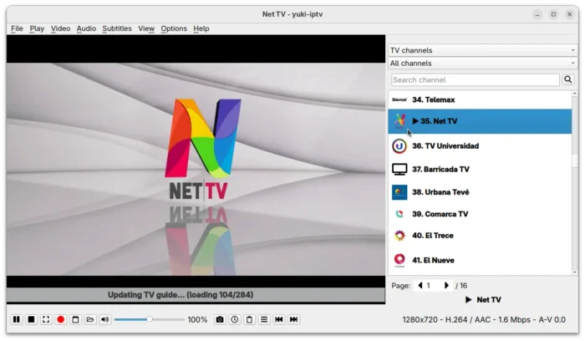Open the All channels group dropdown
Screen dimensions: 585x341
tap(482, 64)
